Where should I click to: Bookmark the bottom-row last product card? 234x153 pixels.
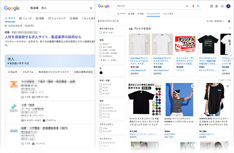(x=228, y=145)
